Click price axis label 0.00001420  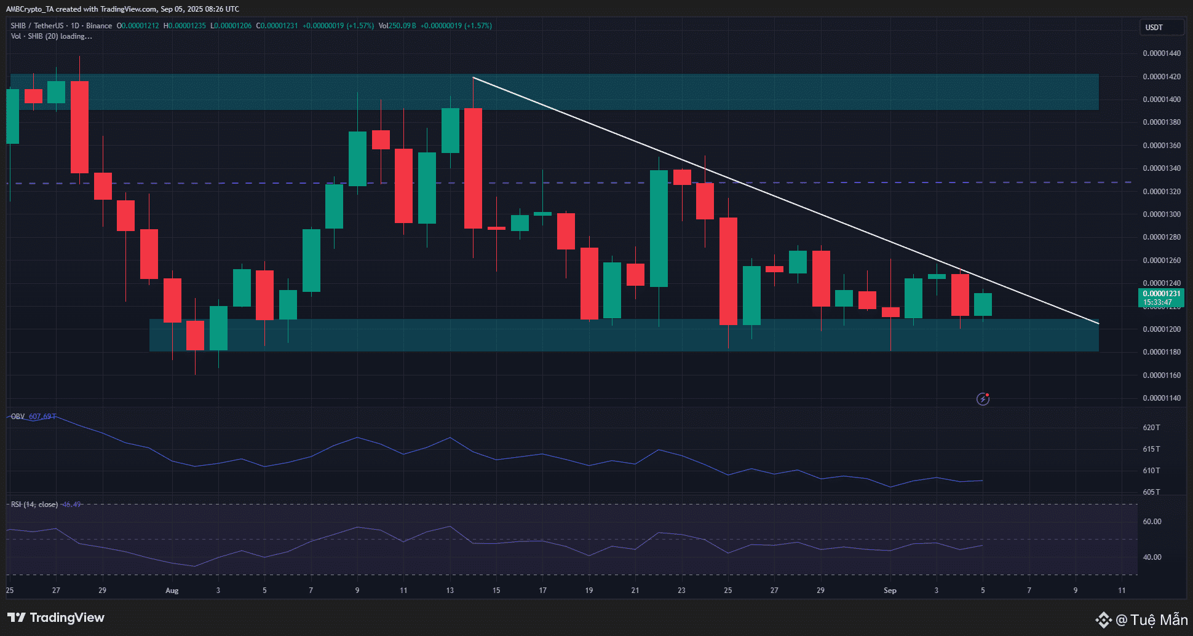coord(1162,77)
